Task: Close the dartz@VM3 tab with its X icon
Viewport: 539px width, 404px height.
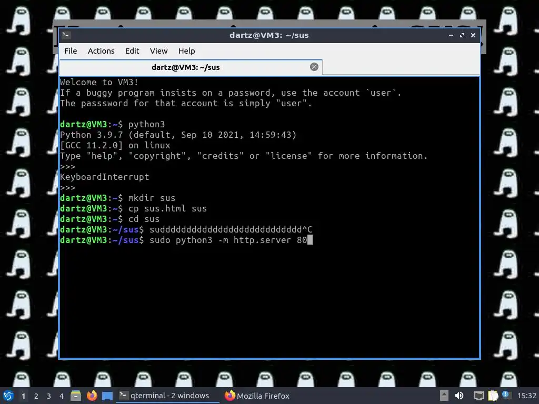Action: pyautogui.click(x=314, y=67)
